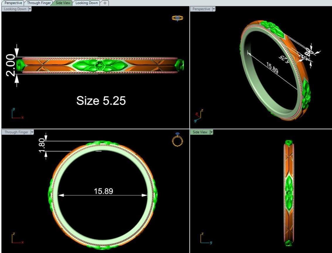Select the Size 5.25 text annotation
The image size is (332, 253).
(101, 101)
